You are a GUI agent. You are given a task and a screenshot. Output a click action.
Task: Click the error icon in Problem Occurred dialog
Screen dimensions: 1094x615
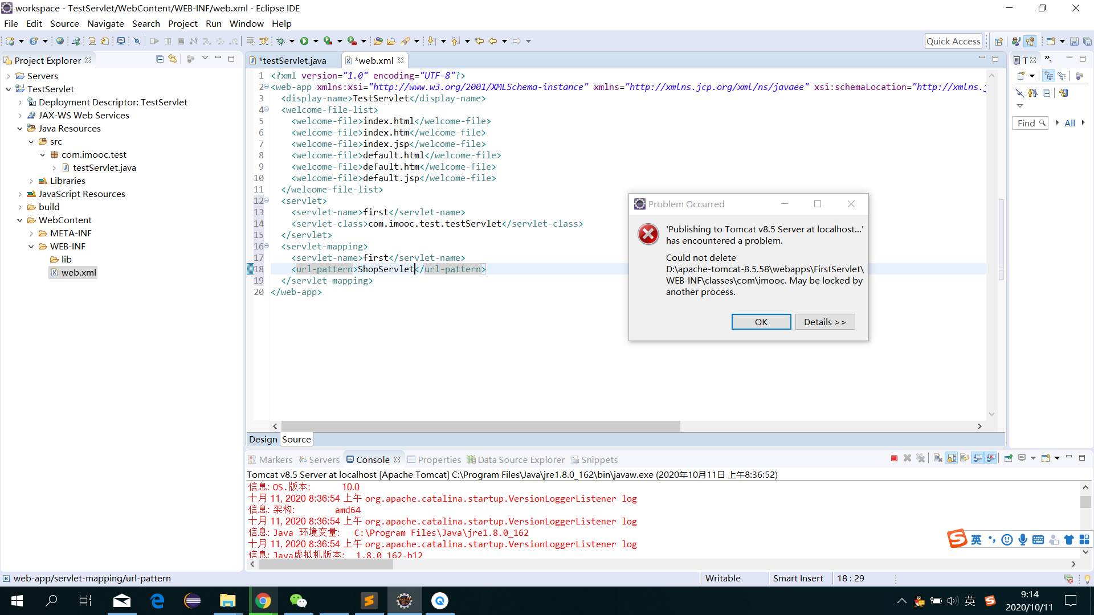(648, 234)
